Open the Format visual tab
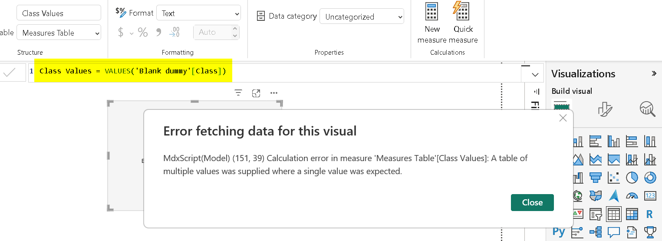662x241 pixels. pyautogui.click(x=605, y=109)
